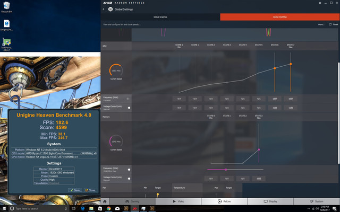
Task: Open the Unigine_He... desktop file icon
Action: (x=7, y=25)
